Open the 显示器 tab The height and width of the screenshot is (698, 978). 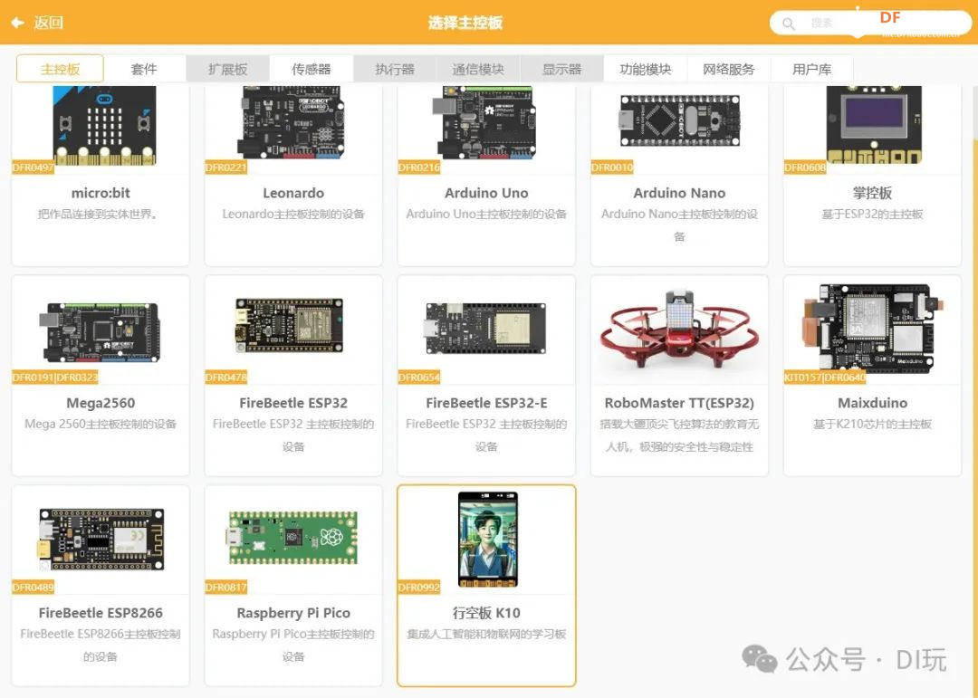[562, 69]
